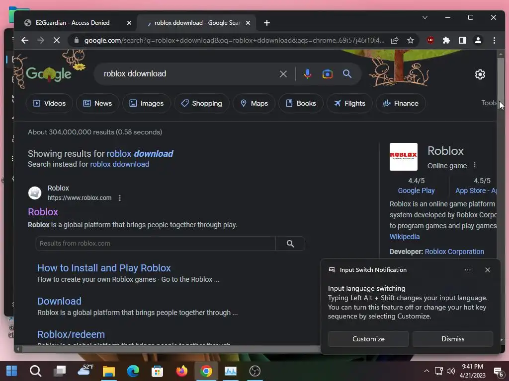Open a new browser tab

pos(267,23)
